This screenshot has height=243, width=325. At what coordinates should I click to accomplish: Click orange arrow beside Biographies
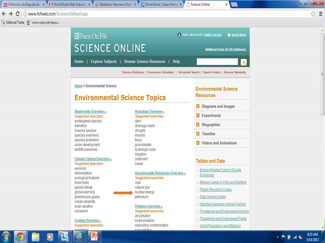[198, 125]
